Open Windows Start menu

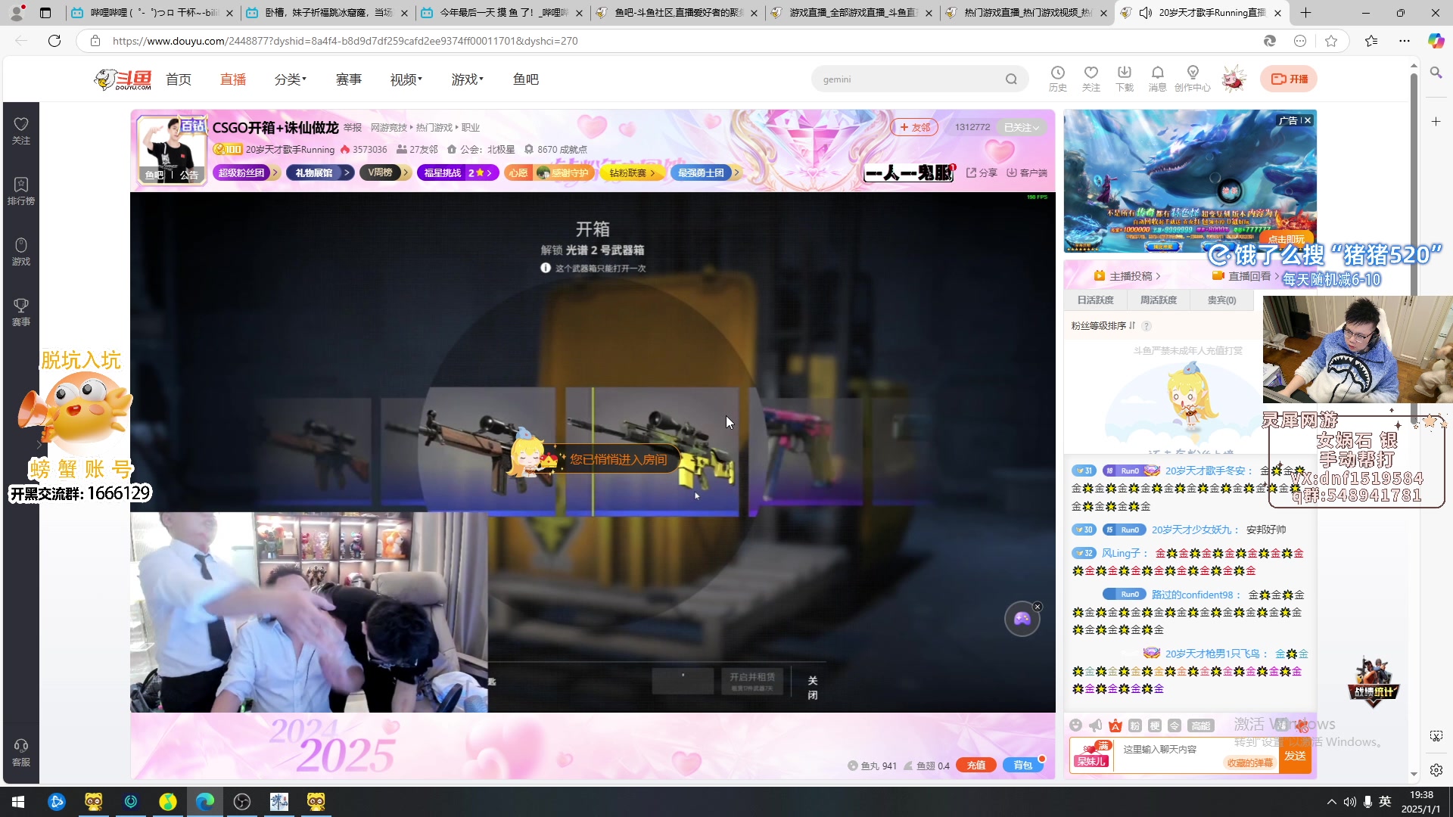click(18, 802)
